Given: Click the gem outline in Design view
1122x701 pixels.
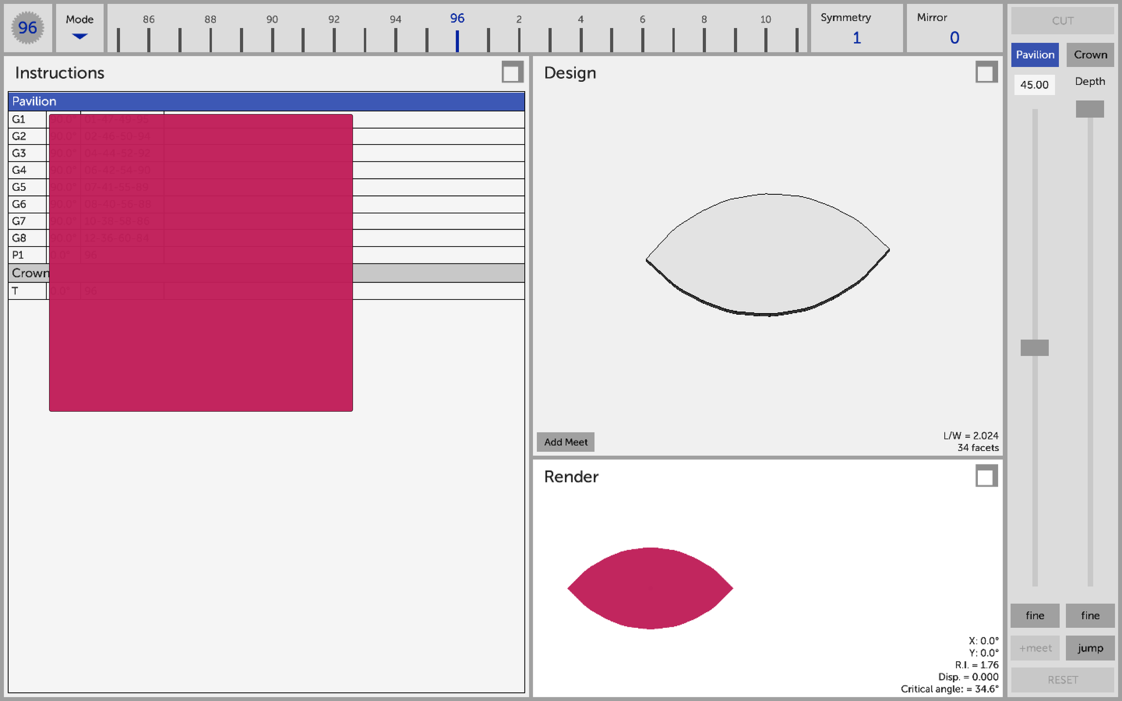Looking at the screenshot, I should coord(767,254).
